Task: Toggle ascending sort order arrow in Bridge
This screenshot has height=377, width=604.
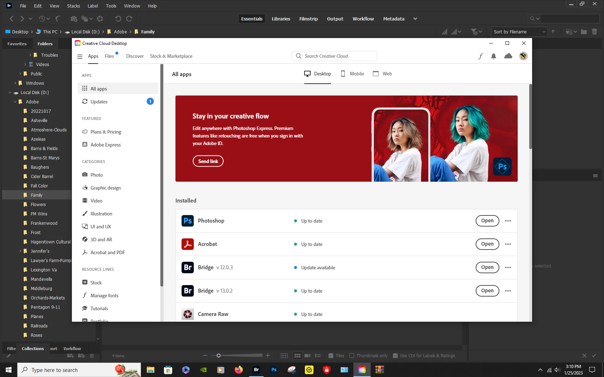Action: (x=553, y=32)
